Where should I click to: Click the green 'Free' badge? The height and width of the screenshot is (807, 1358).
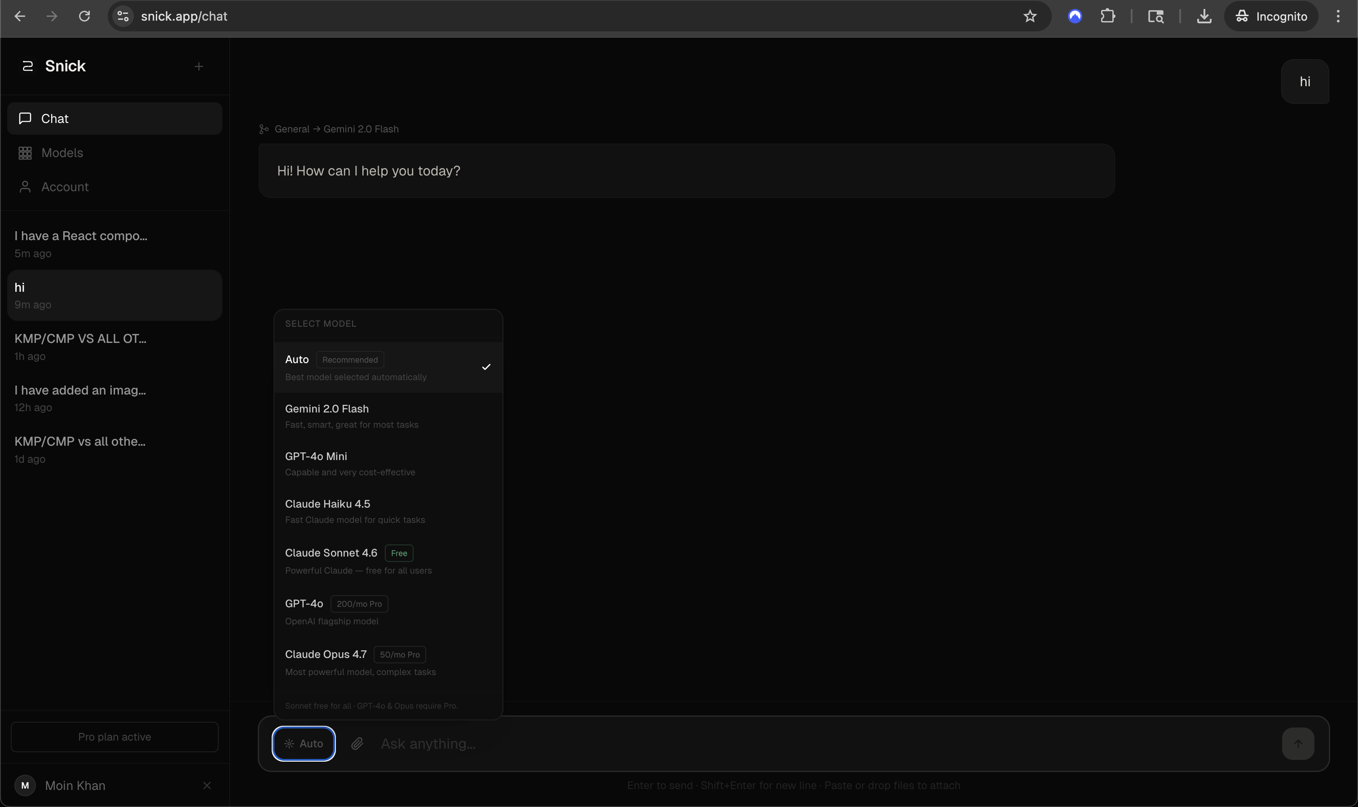[x=399, y=553]
